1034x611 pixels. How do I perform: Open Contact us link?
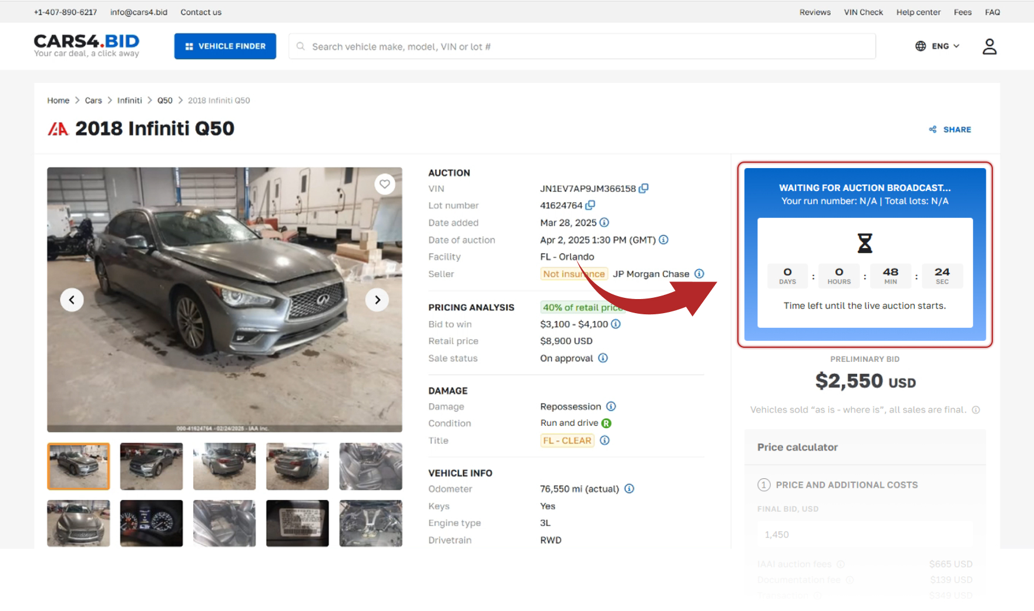[201, 12]
